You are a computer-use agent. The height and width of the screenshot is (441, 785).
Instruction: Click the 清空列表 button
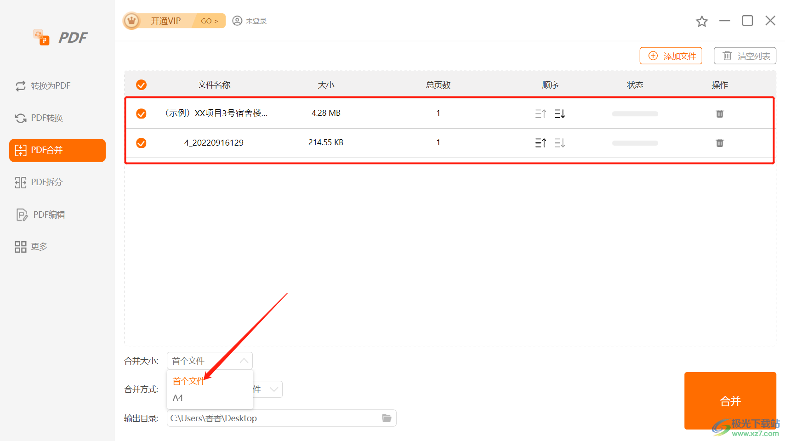tap(745, 56)
